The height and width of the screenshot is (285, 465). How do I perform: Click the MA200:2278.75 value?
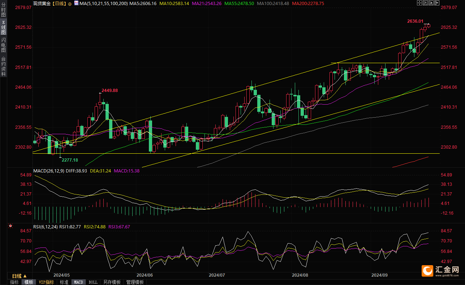[x=308, y=3]
